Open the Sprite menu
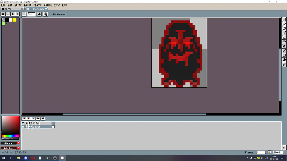This screenshot has height=161, width=287. 18,5
